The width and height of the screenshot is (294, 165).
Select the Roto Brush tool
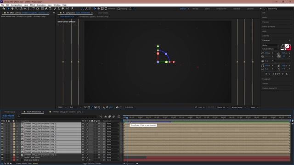click(68, 9)
